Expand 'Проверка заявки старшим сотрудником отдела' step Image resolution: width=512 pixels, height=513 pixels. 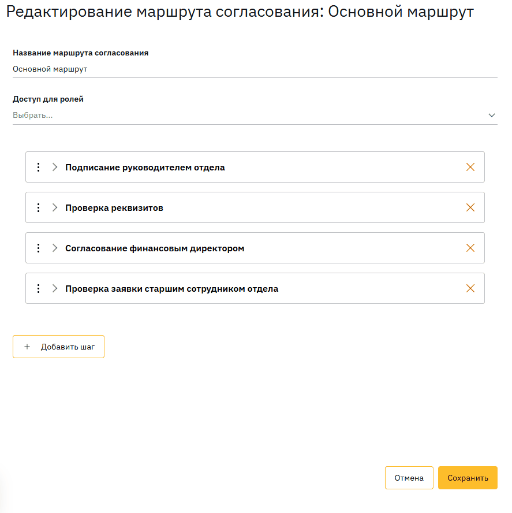point(55,289)
